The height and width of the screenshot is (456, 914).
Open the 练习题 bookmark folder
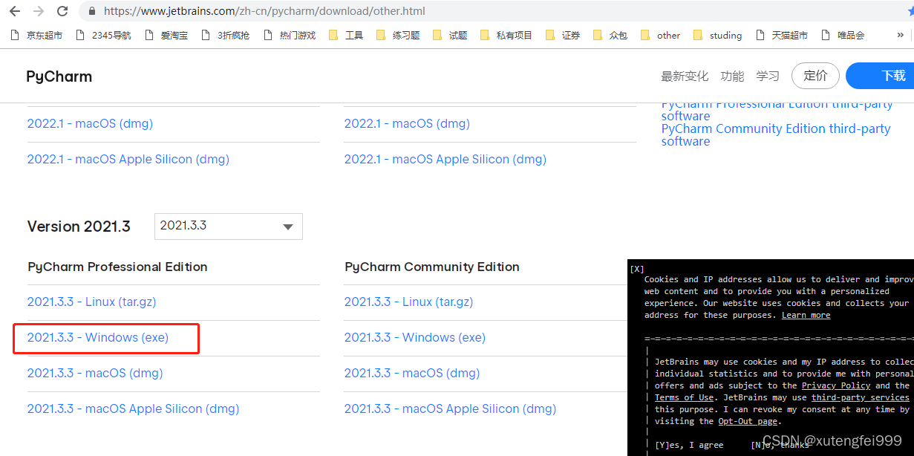tap(398, 35)
